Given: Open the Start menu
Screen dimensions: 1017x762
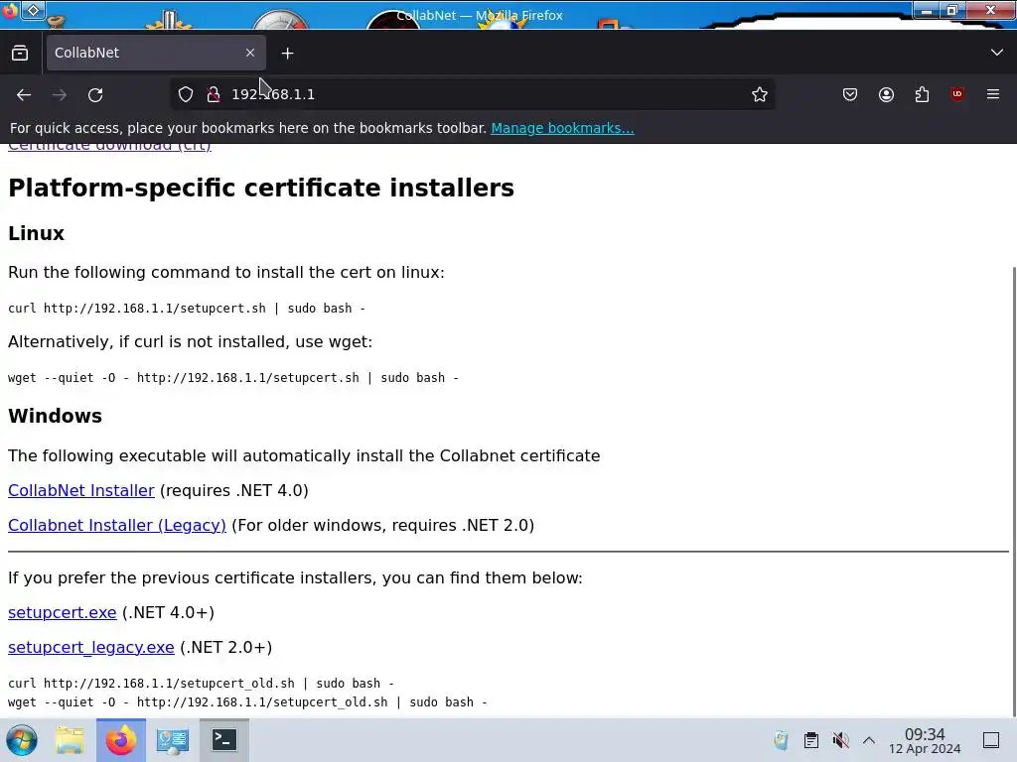Looking at the screenshot, I should click(22, 740).
